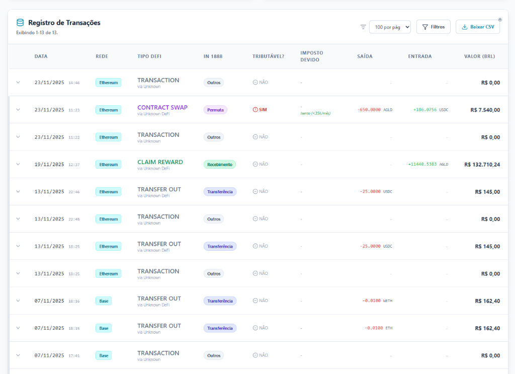Image resolution: width=515 pixels, height=374 pixels.
Task: Click Ethereum badge in the CONTRACT SWAP row
Action: click(108, 110)
